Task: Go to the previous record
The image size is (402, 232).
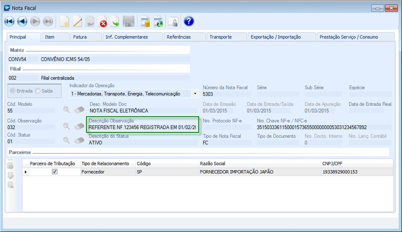Action: (22, 22)
